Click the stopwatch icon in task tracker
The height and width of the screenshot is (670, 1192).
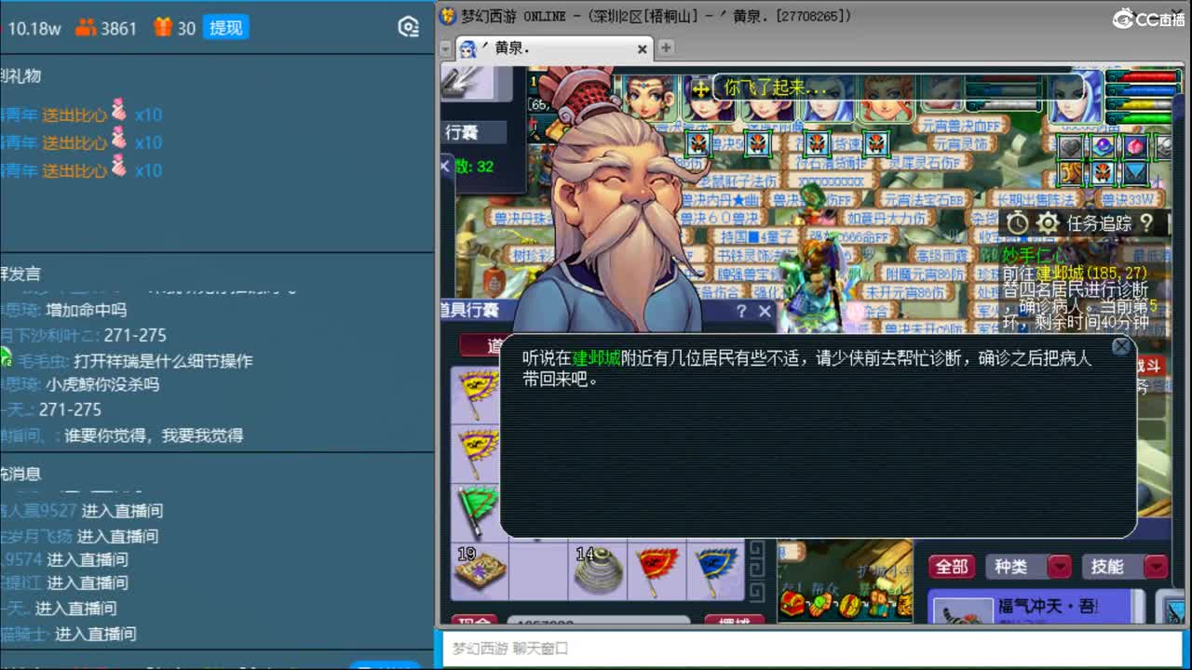[1017, 223]
